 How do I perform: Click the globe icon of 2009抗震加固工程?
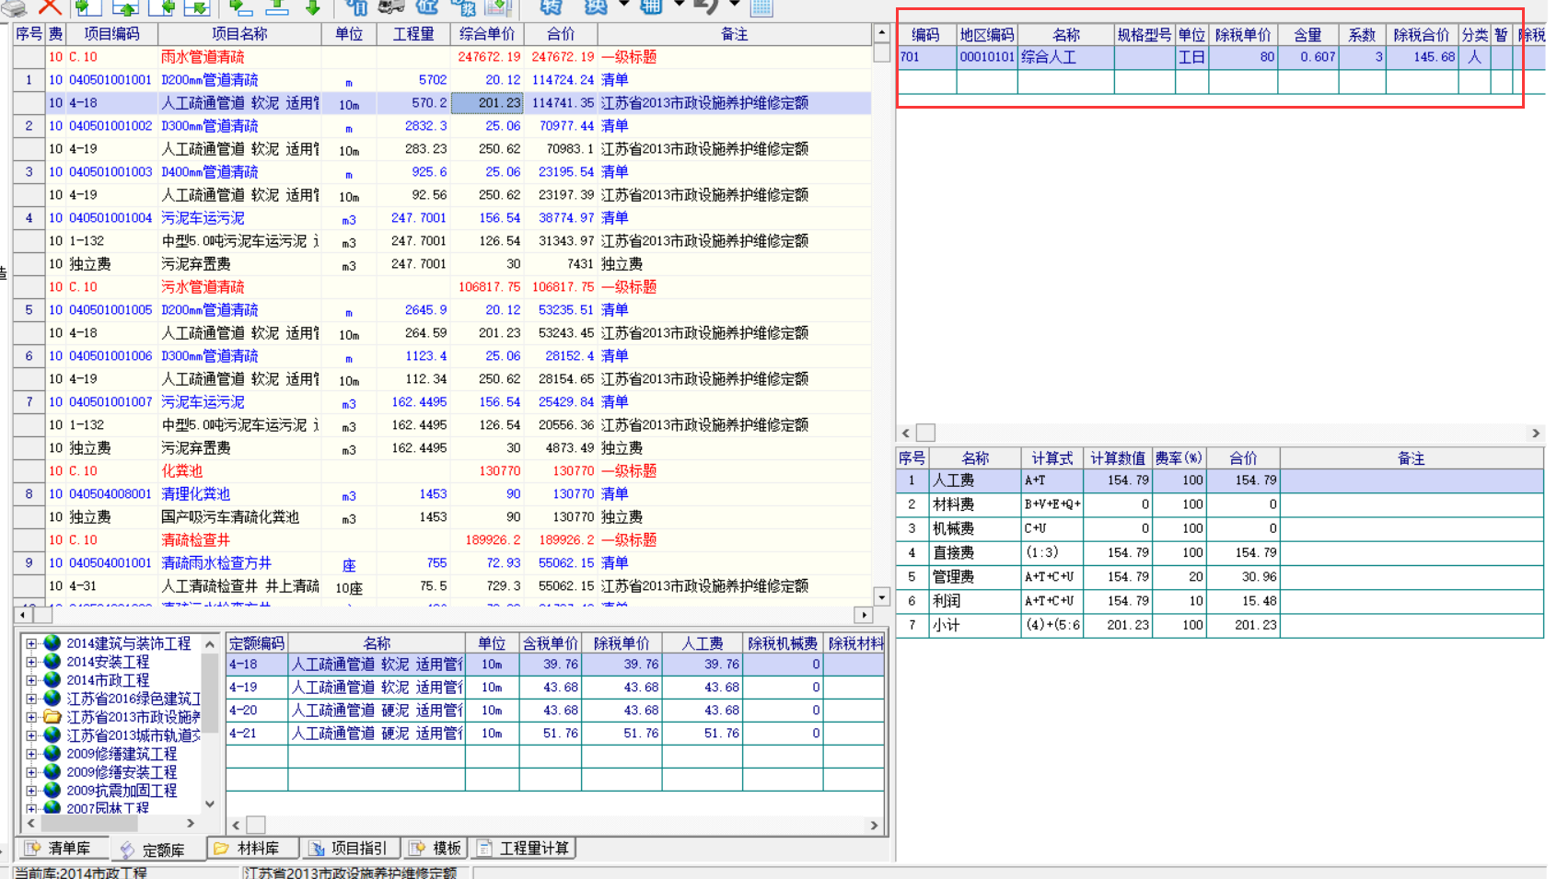click(x=52, y=790)
